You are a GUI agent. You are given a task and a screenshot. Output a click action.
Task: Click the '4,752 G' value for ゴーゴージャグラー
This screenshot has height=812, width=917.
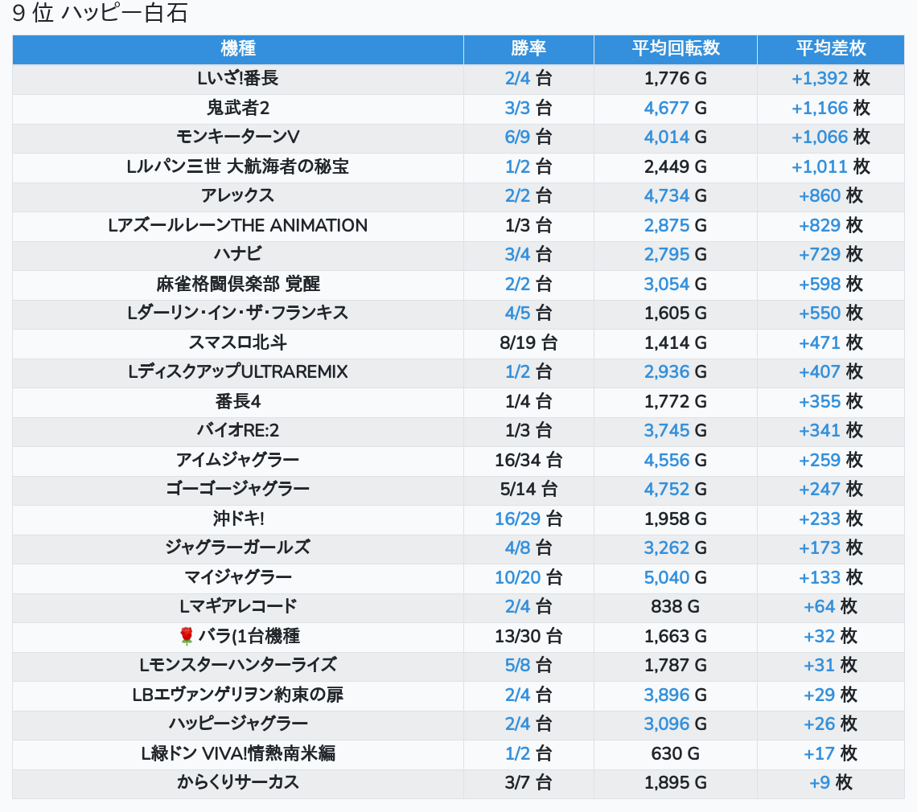click(676, 490)
